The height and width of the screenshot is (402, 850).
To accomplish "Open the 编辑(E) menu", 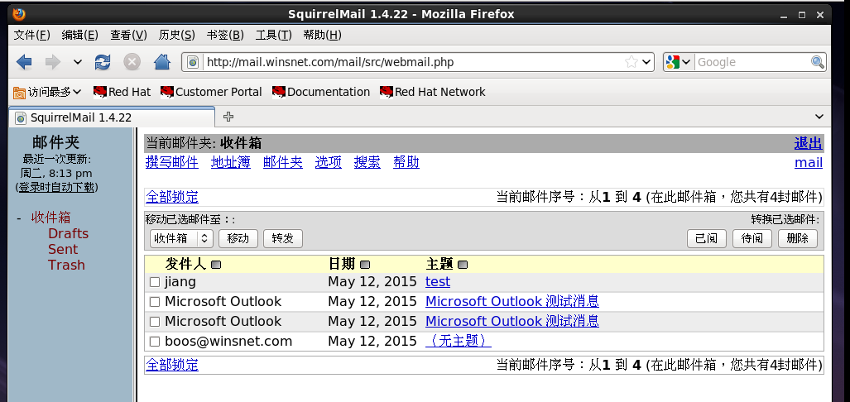I will click(79, 36).
